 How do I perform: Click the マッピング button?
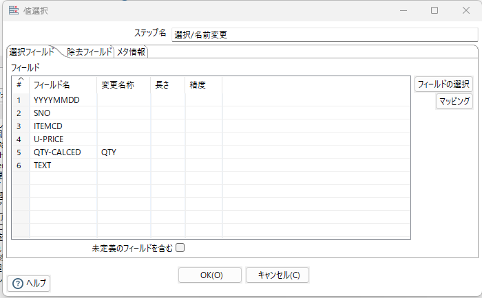point(454,101)
